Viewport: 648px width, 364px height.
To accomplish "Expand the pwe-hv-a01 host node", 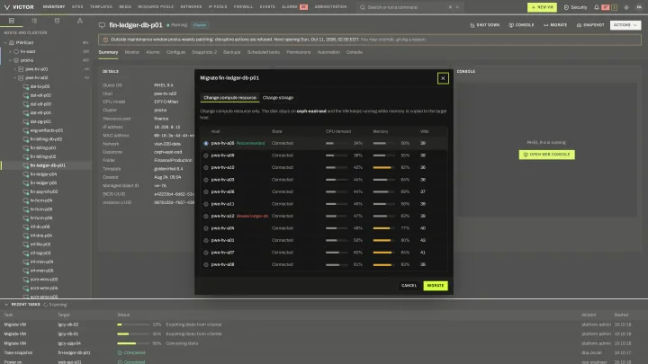I will pos(15,69).
